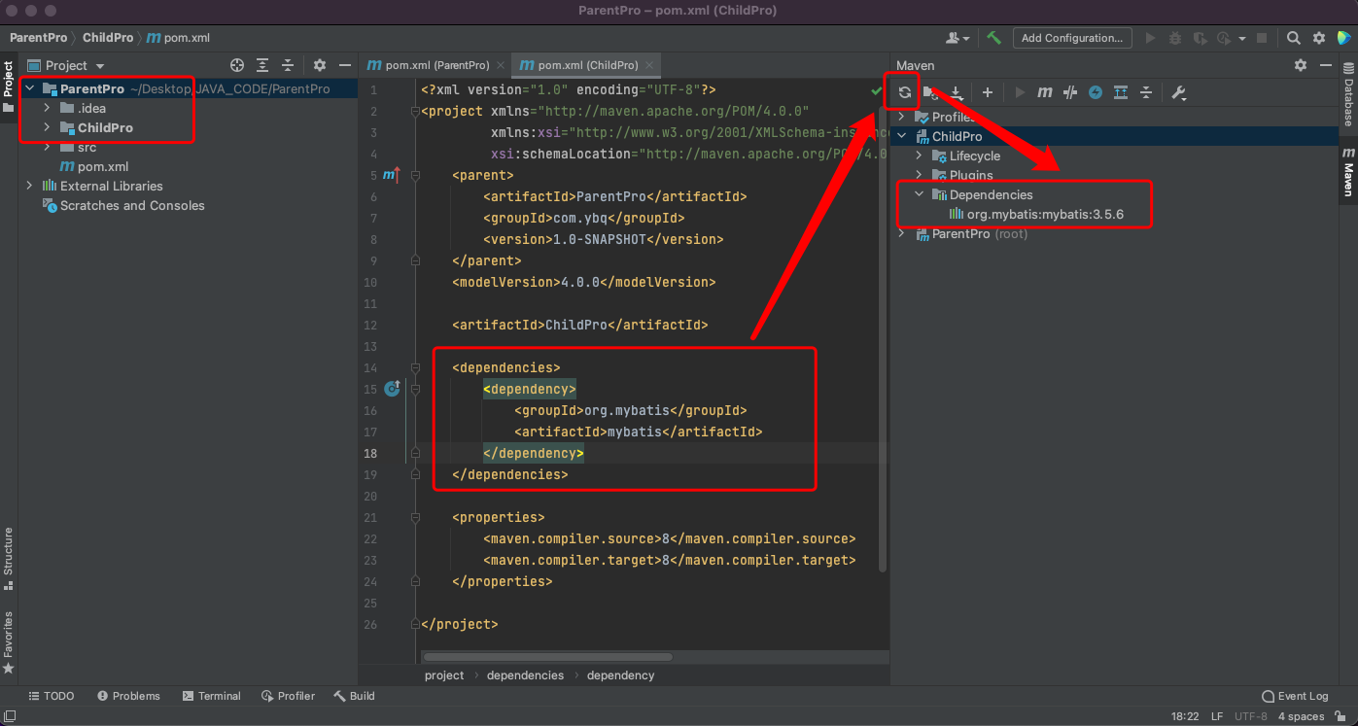Expand all in Project panel toolbar
The width and height of the screenshot is (1358, 726).
(x=262, y=65)
